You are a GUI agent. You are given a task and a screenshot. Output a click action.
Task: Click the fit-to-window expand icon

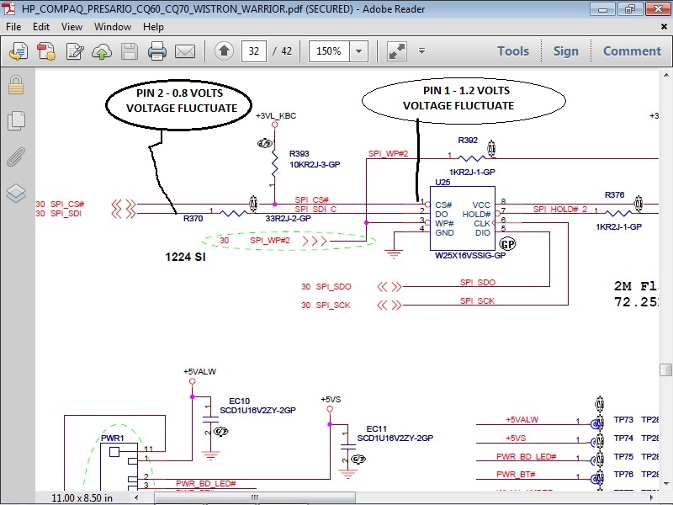pyautogui.click(x=397, y=51)
